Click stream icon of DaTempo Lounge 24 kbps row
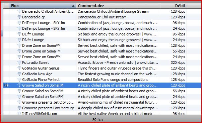Viewport: 202px width, 123px height. pyautogui.click(x=19, y=28)
